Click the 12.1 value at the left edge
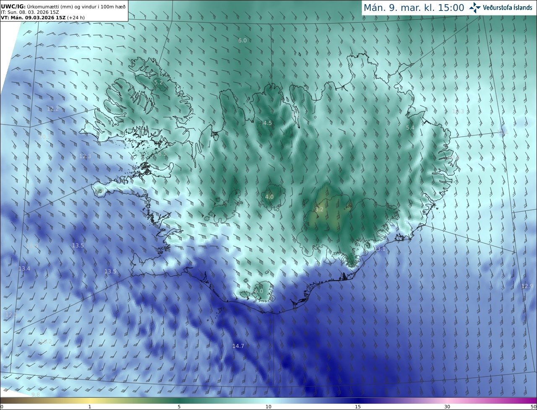Image resolution: width=537 pixels, height=410 pixels. 11,314
